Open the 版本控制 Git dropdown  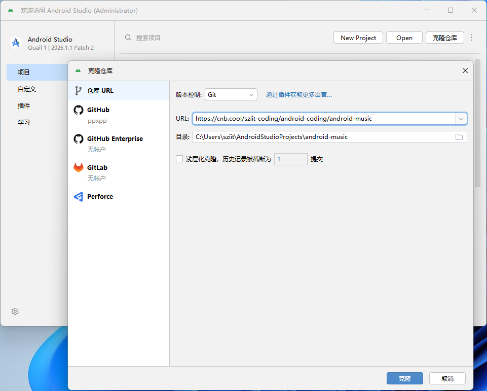(x=231, y=94)
